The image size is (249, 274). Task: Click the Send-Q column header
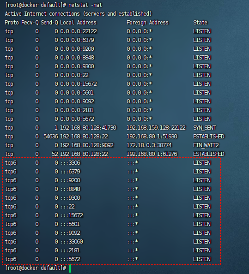pos(49,23)
